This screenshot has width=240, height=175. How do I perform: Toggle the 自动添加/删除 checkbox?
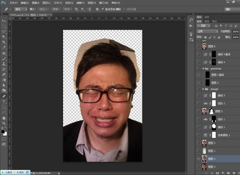[103, 9]
